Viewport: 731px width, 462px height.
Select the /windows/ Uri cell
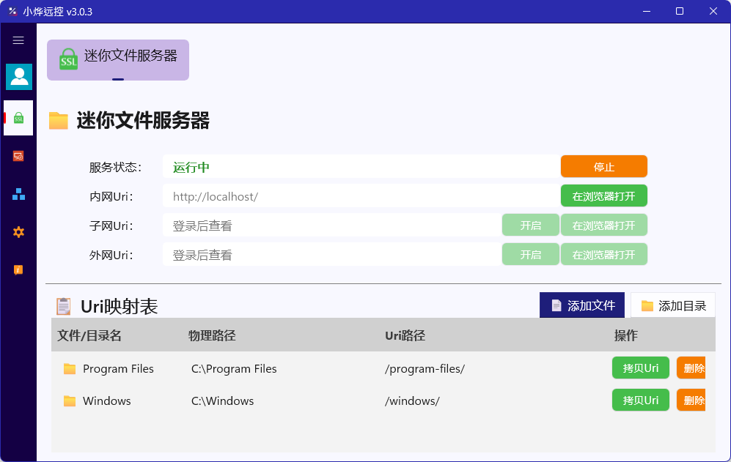coord(412,401)
